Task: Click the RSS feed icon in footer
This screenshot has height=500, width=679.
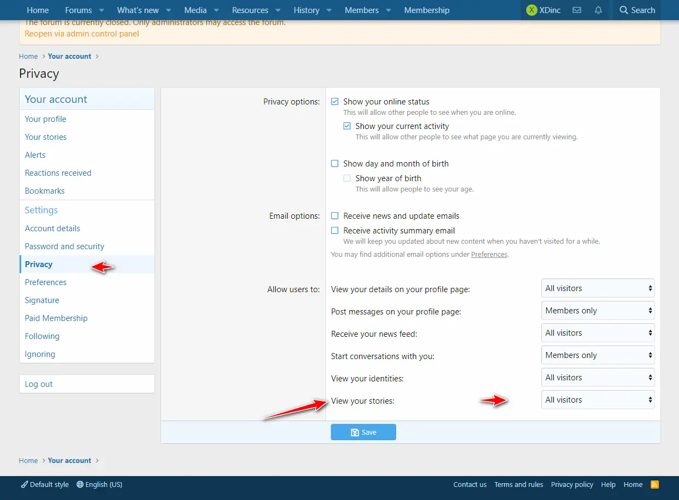Action: point(655,485)
